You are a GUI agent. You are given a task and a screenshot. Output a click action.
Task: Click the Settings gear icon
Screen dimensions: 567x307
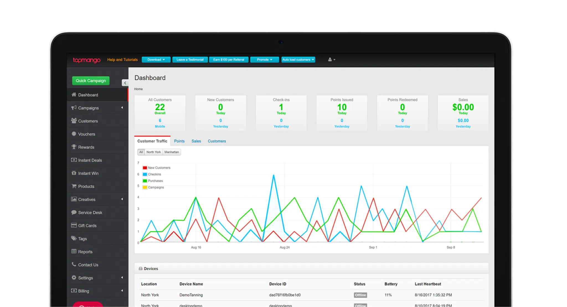point(74,277)
